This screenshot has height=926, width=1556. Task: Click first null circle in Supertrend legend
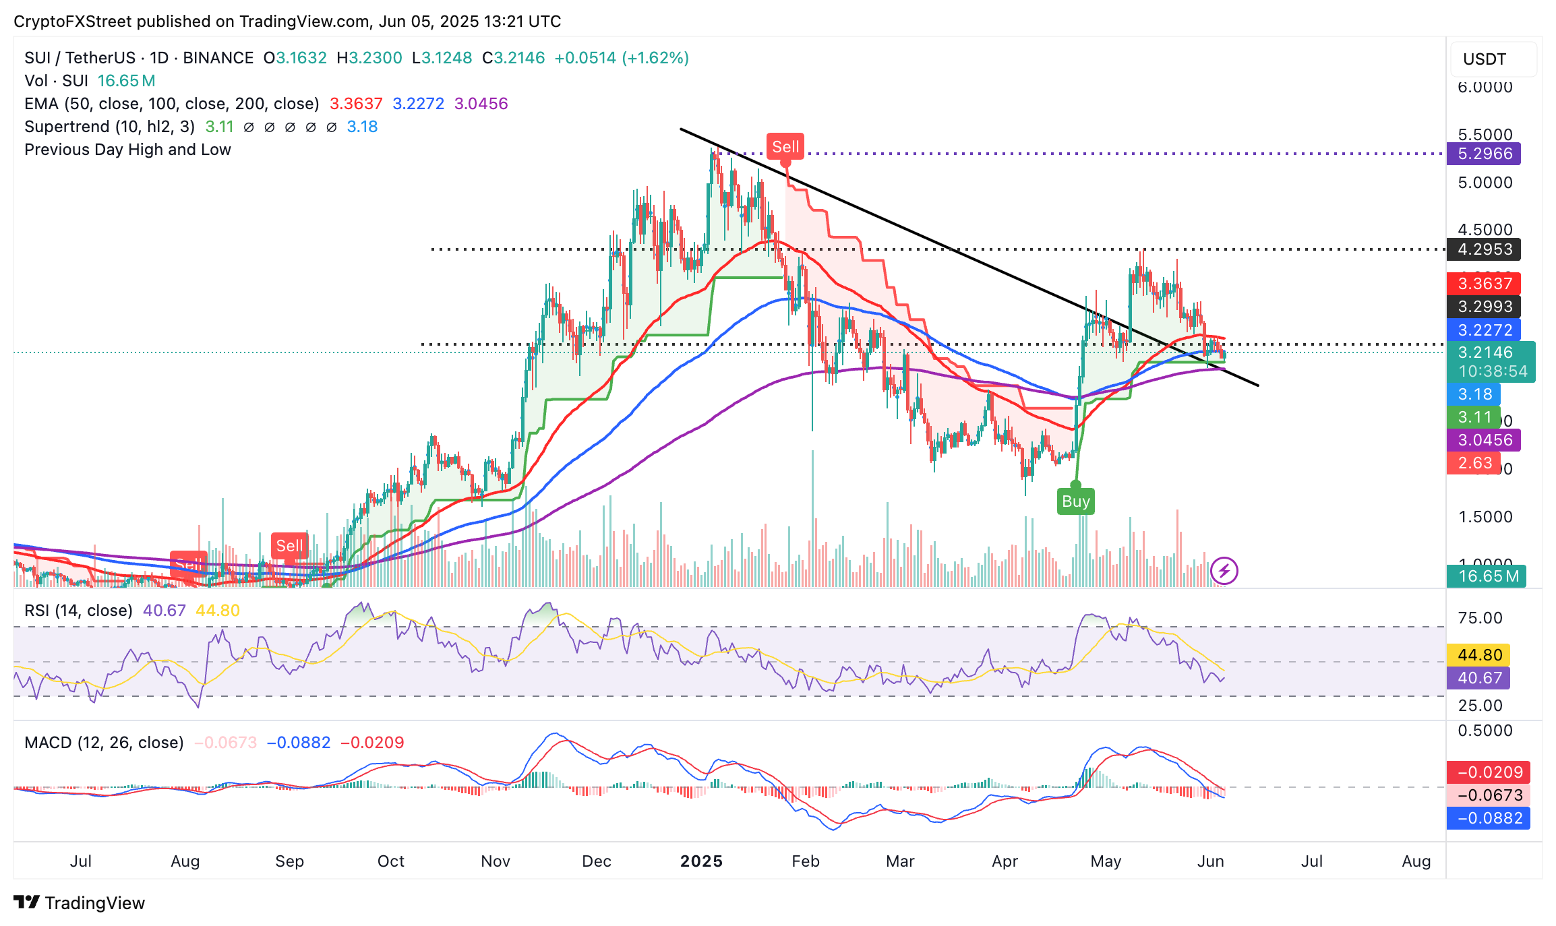coord(249,127)
